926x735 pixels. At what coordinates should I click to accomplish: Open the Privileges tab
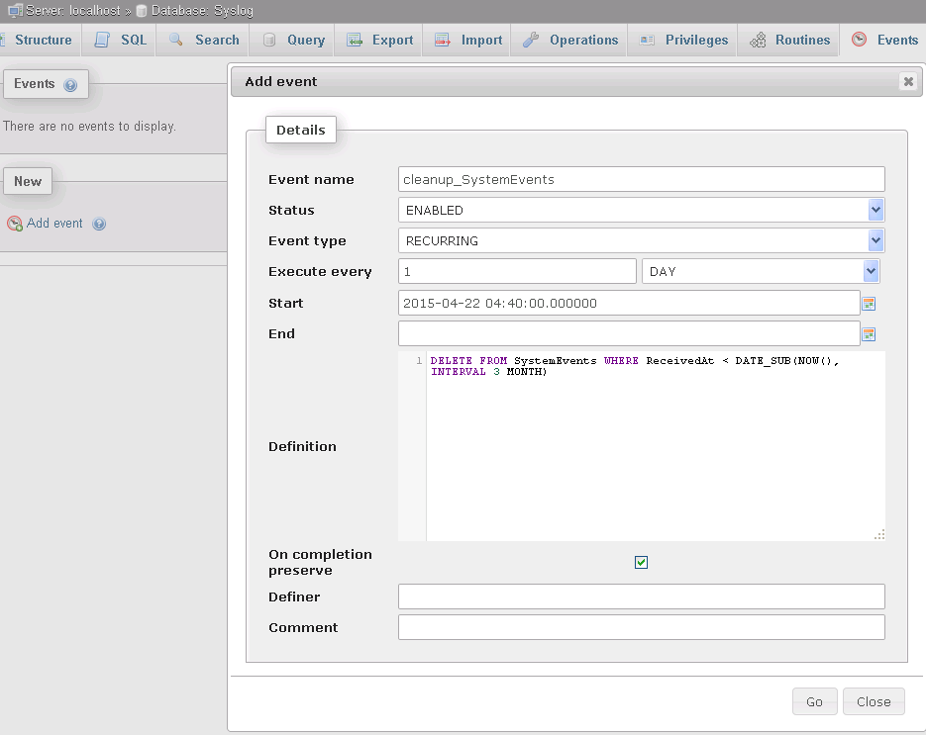tap(683, 41)
